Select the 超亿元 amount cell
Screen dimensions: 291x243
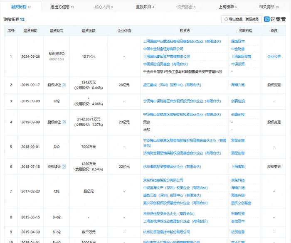click(x=89, y=191)
